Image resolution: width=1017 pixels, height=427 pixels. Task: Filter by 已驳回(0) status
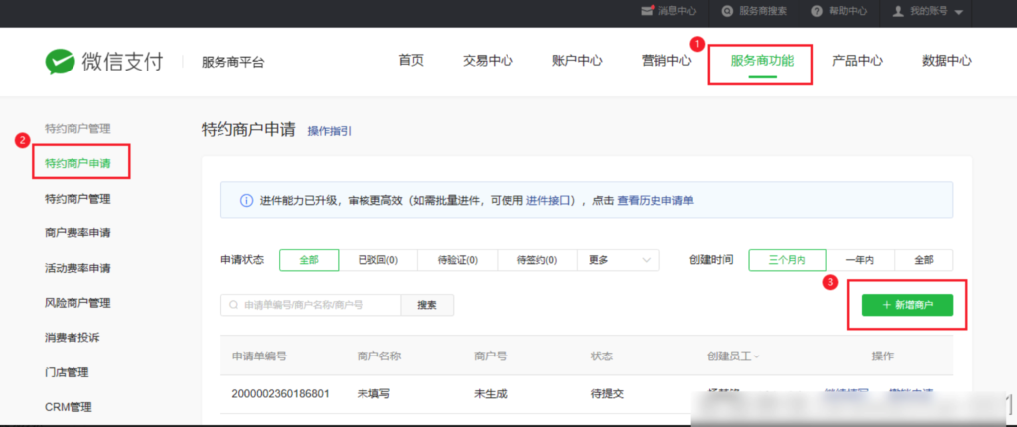point(377,260)
